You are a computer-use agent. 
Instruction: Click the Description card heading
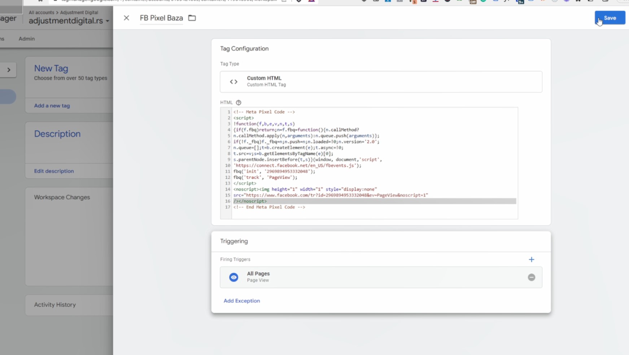(57, 134)
